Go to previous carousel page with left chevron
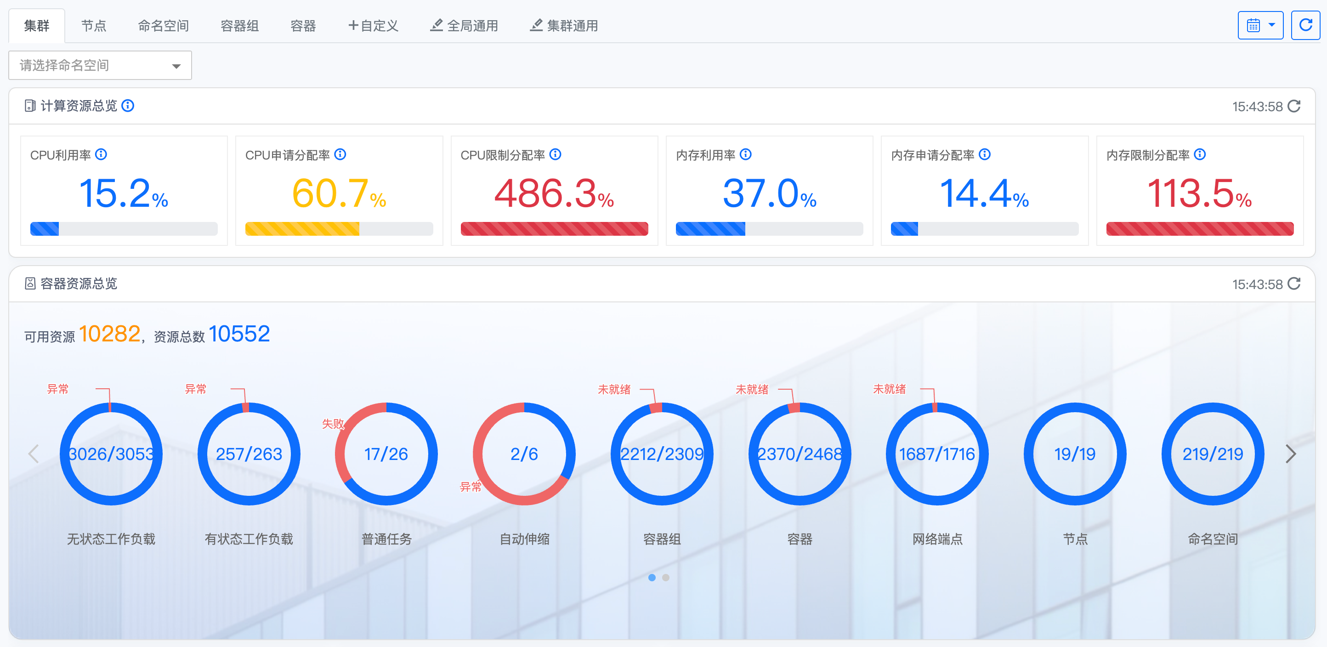This screenshot has width=1327, height=647. pos(34,454)
